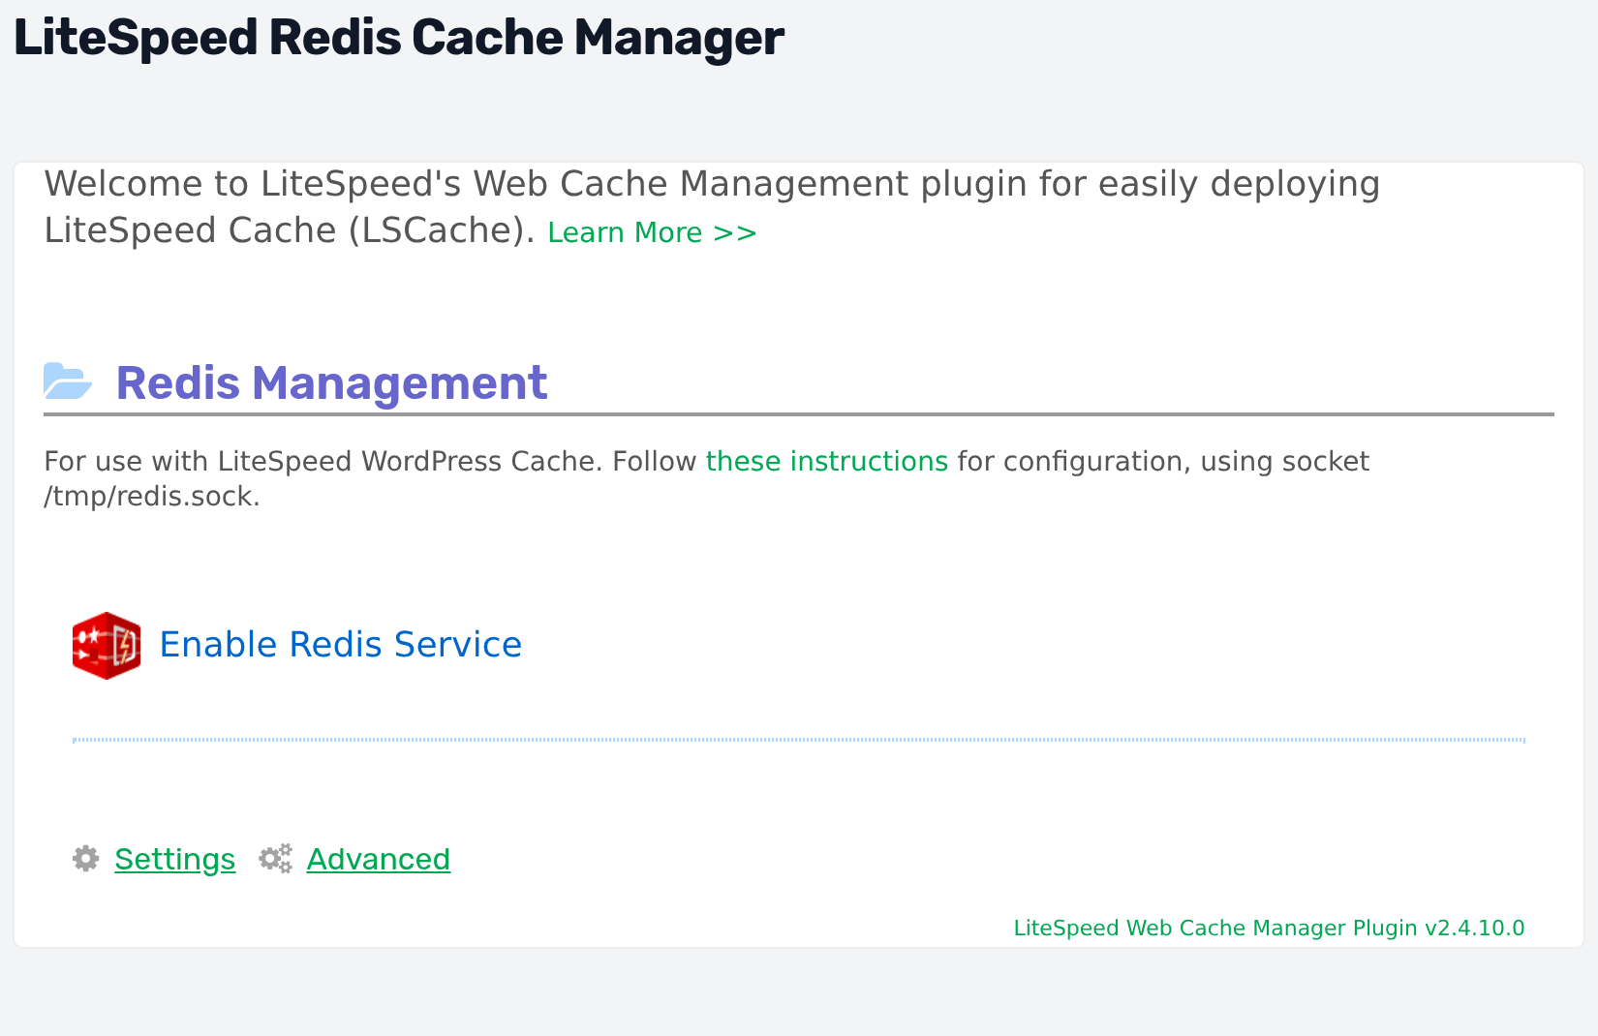Screen dimensions: 1598x1036
Task: Click the /tmp/redis.sock socket path text
Action: (152, 497)
